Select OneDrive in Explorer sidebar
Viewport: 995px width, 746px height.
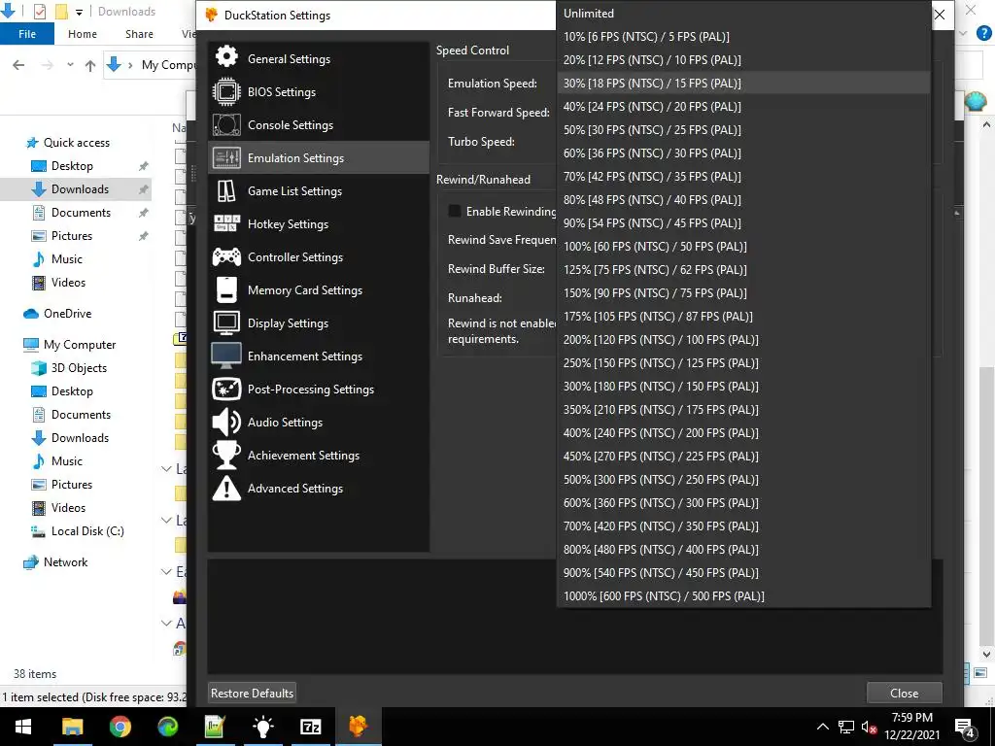(57, 314)
